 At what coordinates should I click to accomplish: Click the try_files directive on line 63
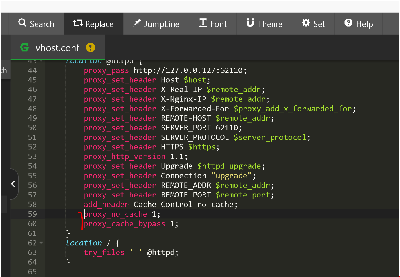tap(104, 252)
